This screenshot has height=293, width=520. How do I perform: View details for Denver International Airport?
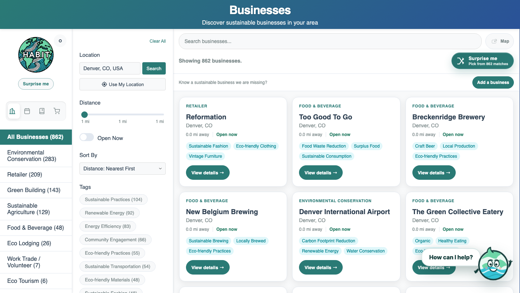click(321, 267)
